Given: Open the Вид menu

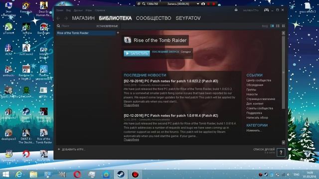Looking at the screenshot, I should (x=68, y=10).
